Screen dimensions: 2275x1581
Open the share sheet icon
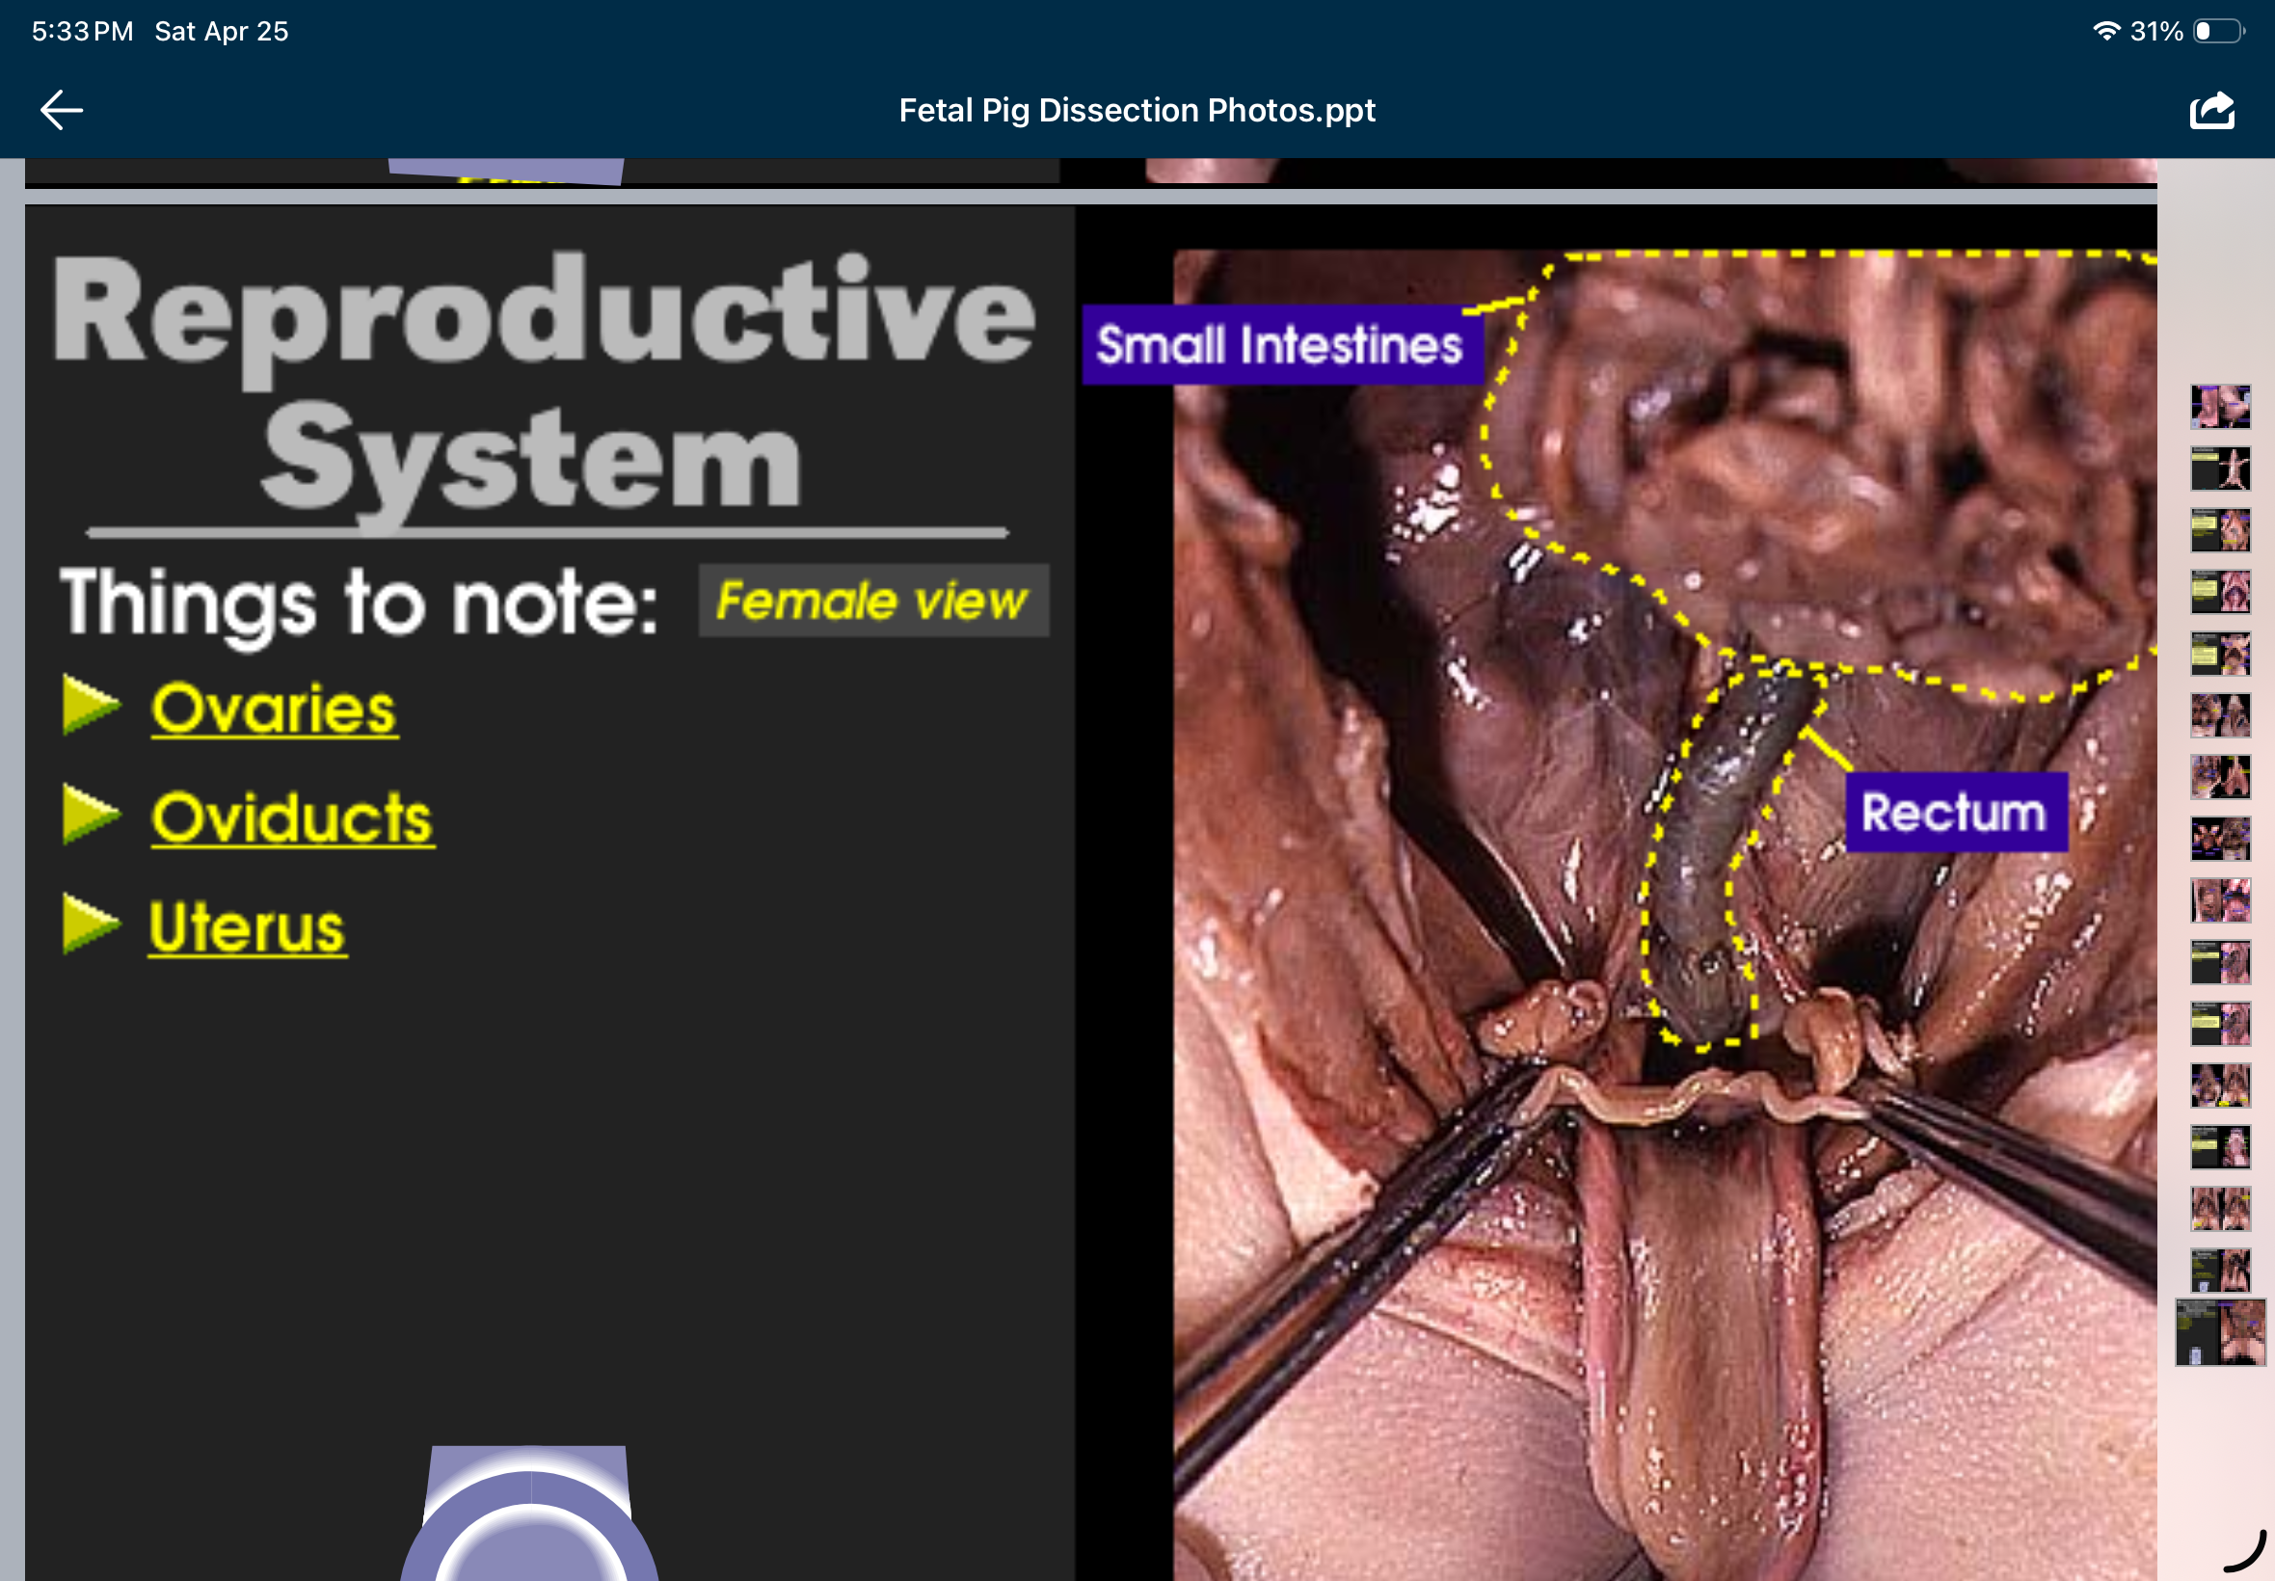click(x=2213, y=109)
